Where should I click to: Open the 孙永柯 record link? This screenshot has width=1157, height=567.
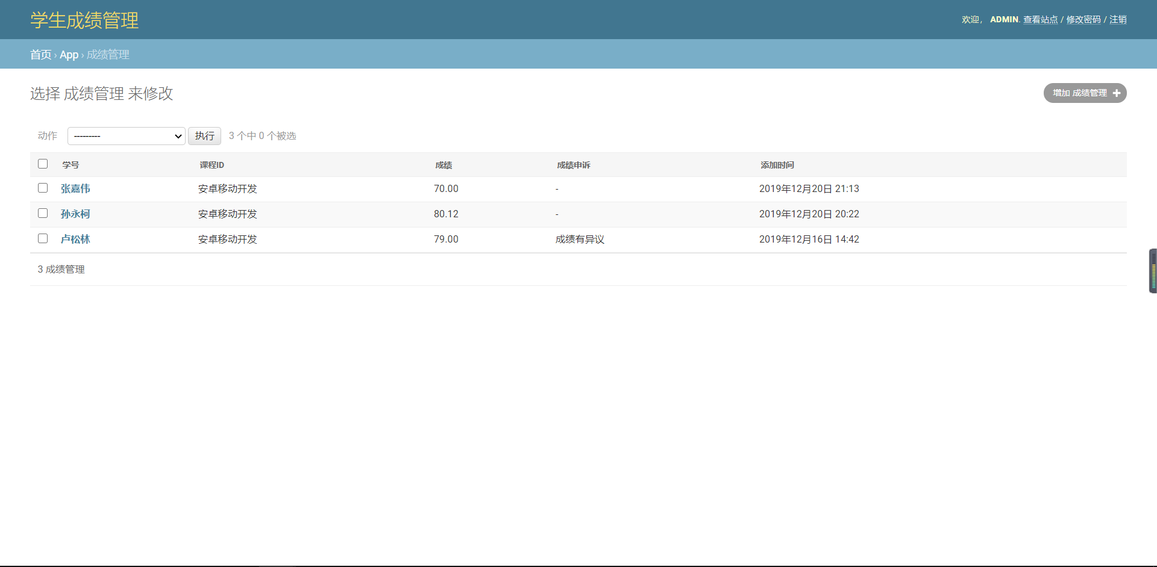[x=75, y=214]
